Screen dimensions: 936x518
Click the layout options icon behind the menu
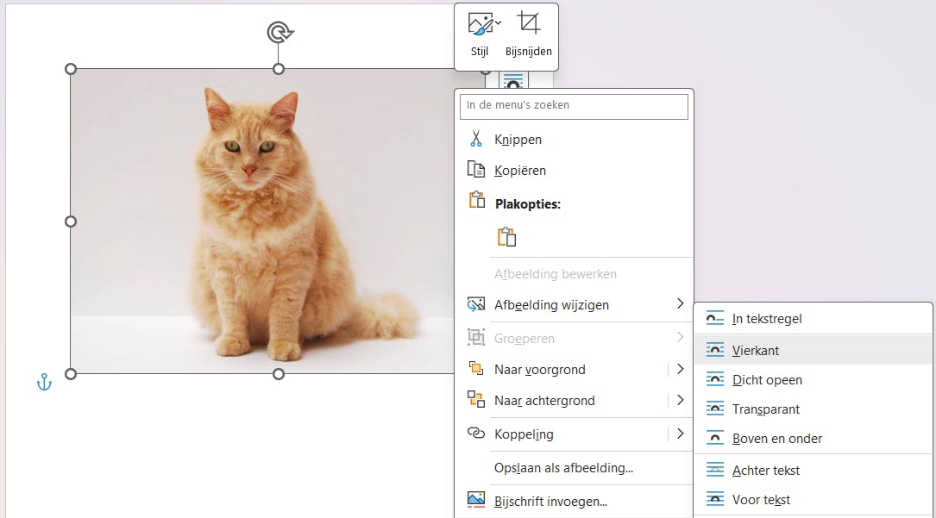tap(512, 80)
